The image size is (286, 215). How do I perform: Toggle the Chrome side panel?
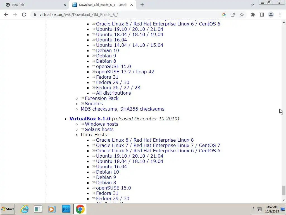262,15
